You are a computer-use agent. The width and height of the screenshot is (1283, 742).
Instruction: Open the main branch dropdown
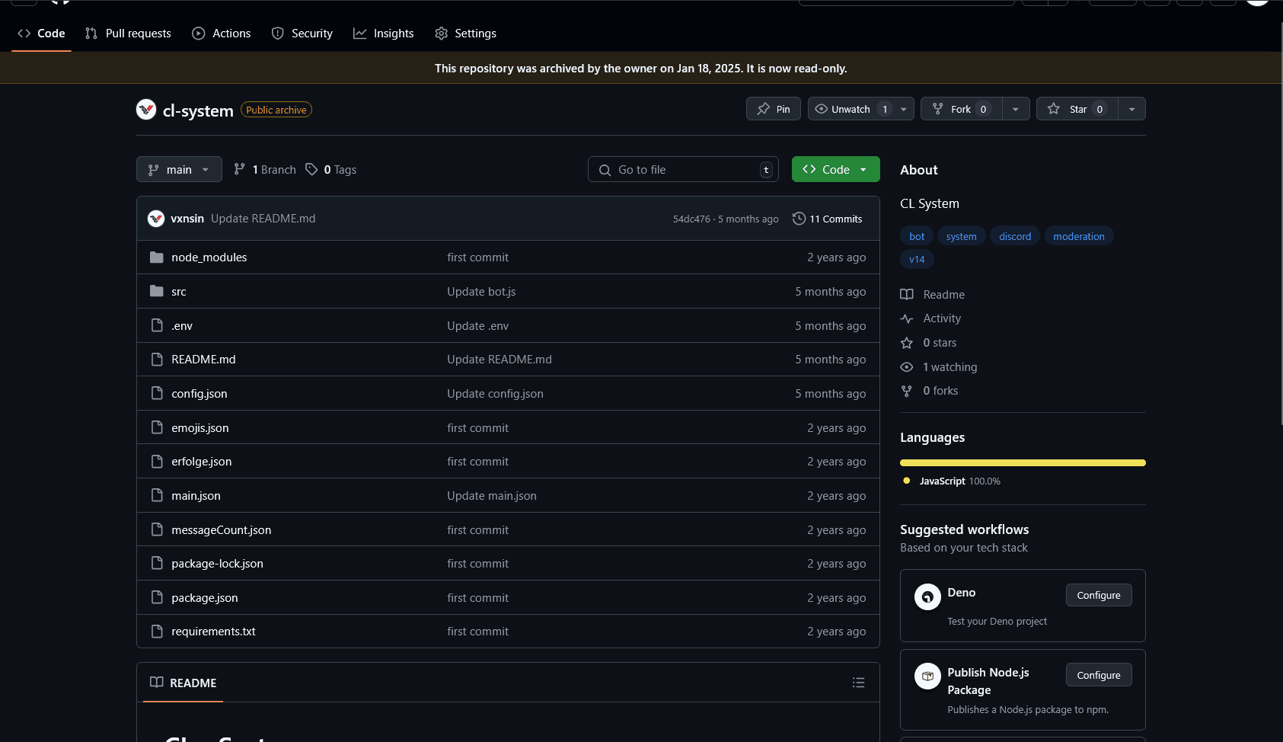[179, 169]
